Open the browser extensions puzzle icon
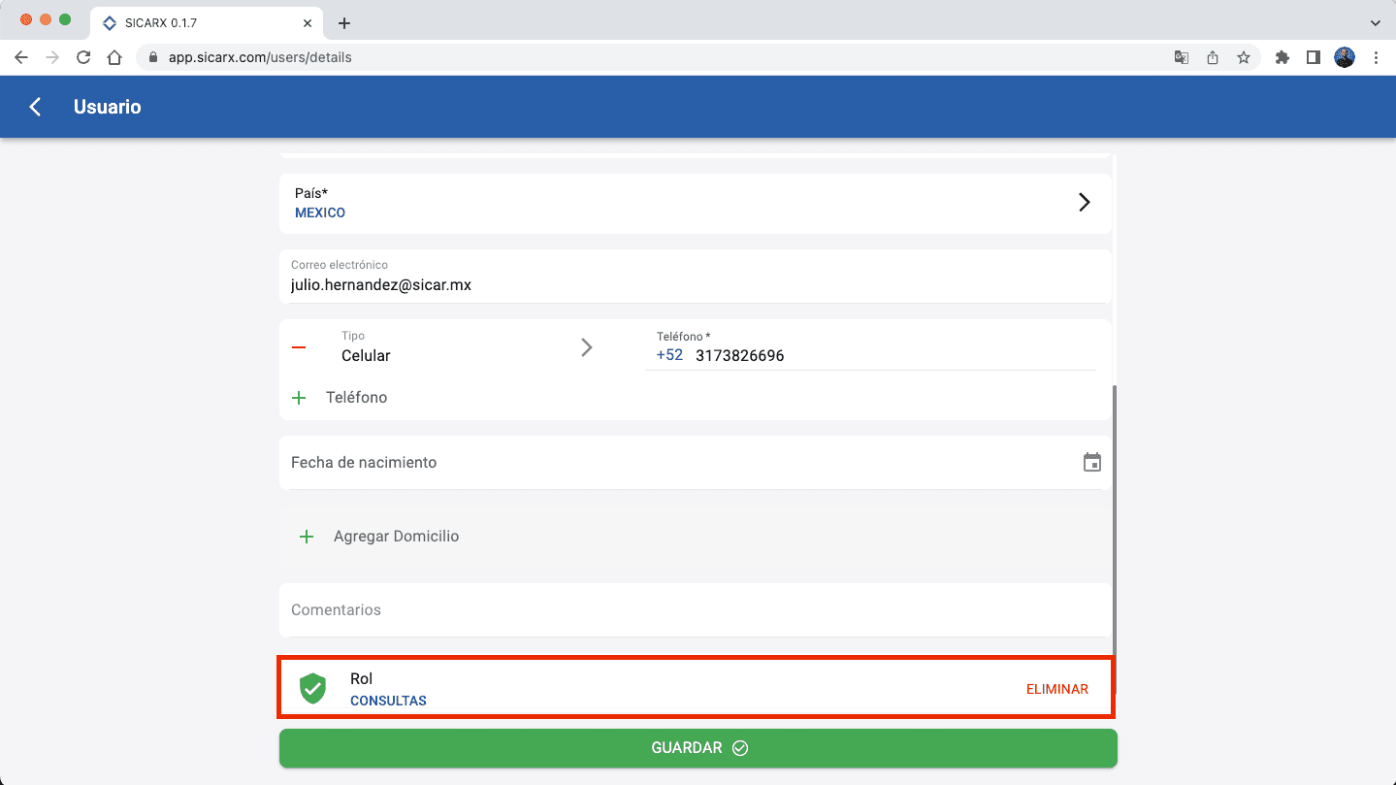This screenshot has width=1396, height=785. [x=1282, y=57]
